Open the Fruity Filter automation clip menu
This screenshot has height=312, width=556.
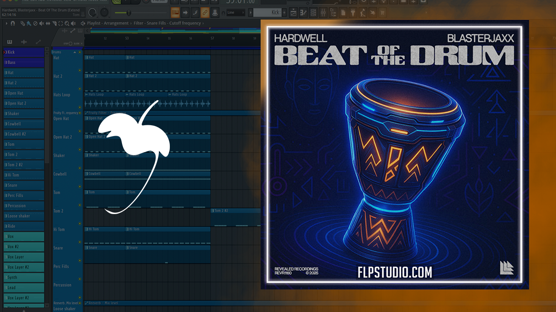point(86,113)
